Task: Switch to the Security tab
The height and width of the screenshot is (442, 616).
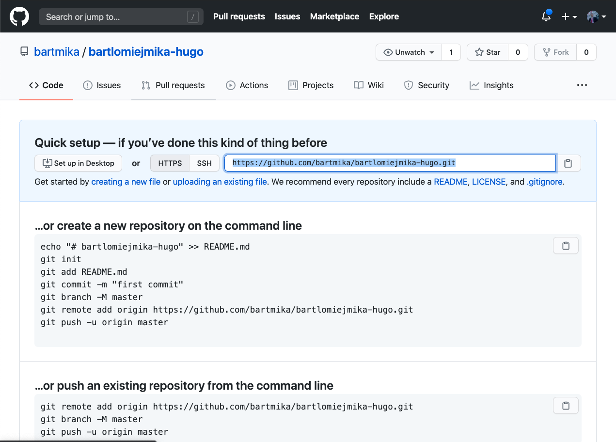Action: [426, 85]
